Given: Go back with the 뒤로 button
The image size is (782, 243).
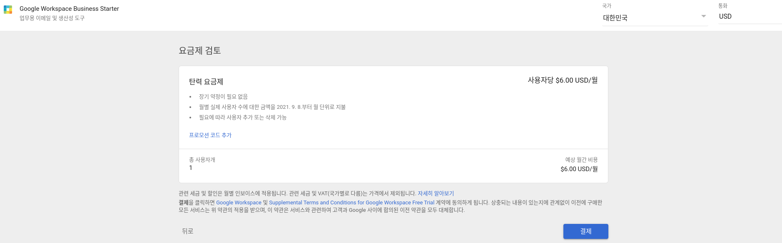Looking at the screenshot, I should [188, 231].
